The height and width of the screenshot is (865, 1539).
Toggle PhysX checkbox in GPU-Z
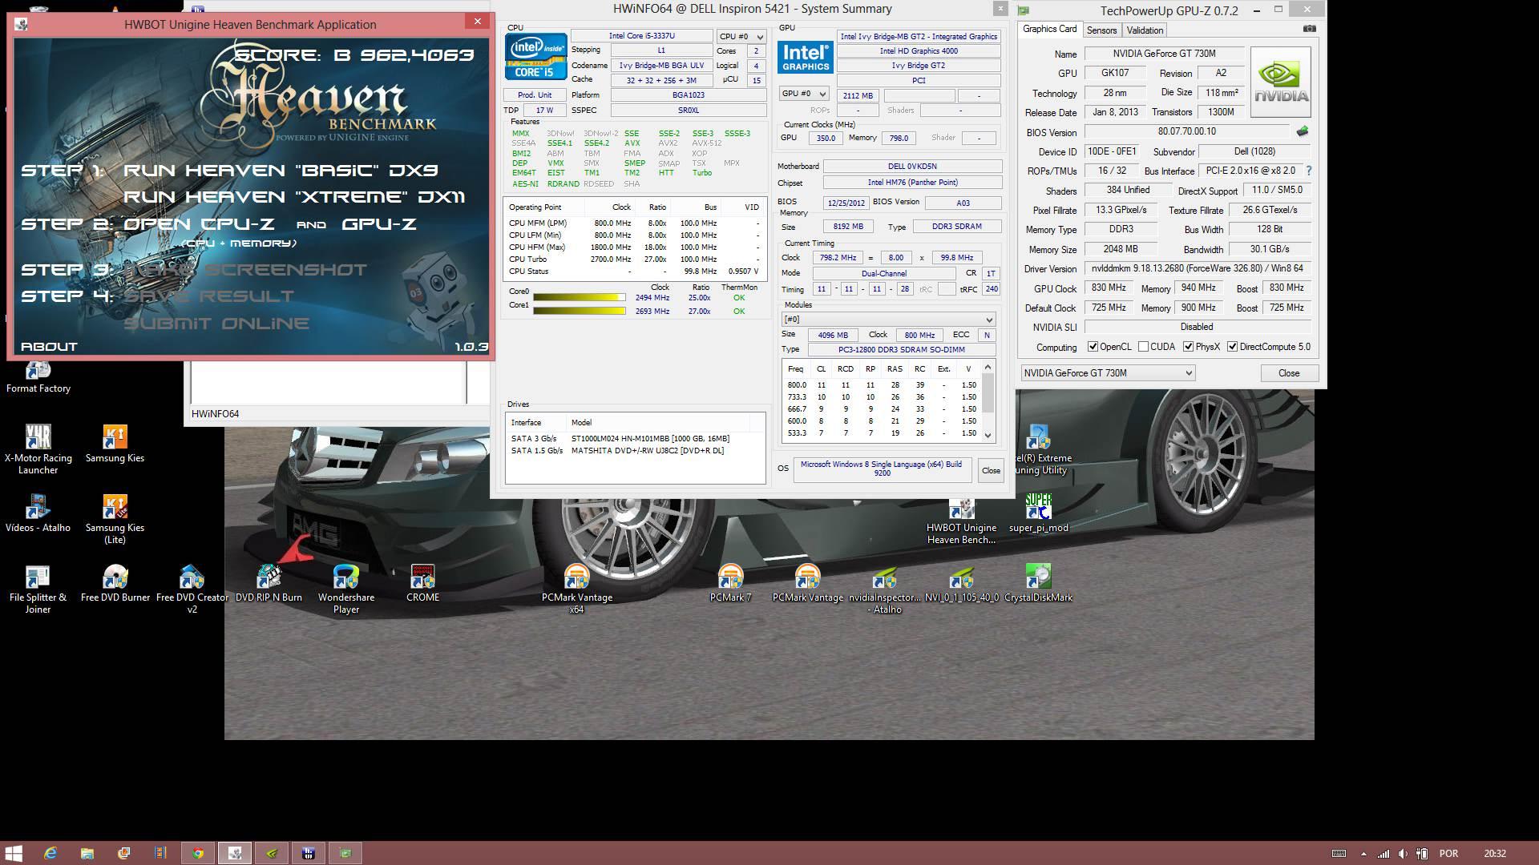(x=1188, y=347)
